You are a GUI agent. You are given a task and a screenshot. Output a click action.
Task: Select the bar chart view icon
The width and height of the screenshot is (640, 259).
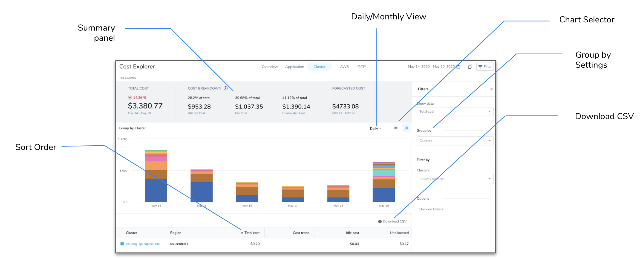pos(406,128)
